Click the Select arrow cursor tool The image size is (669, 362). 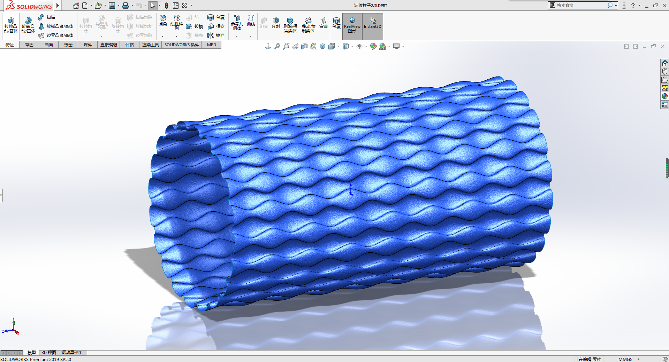tap(153, 6)
